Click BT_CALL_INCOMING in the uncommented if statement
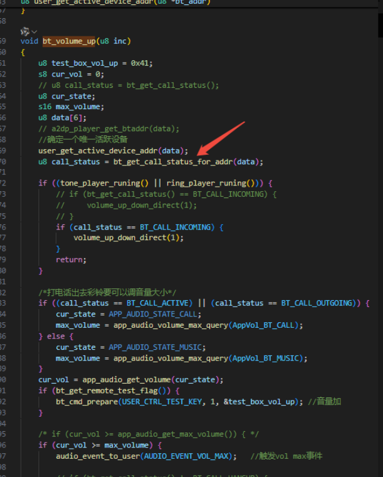 point(176,228)
